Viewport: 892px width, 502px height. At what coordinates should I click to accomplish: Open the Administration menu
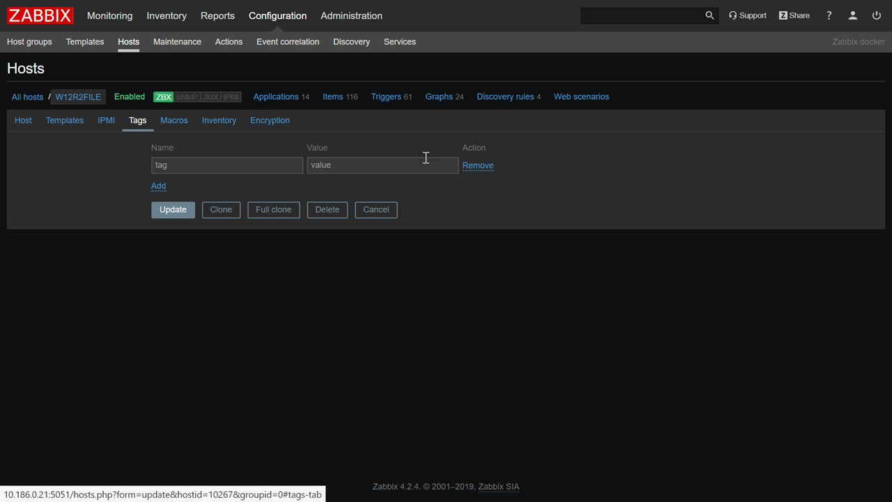tap(351, 15)
